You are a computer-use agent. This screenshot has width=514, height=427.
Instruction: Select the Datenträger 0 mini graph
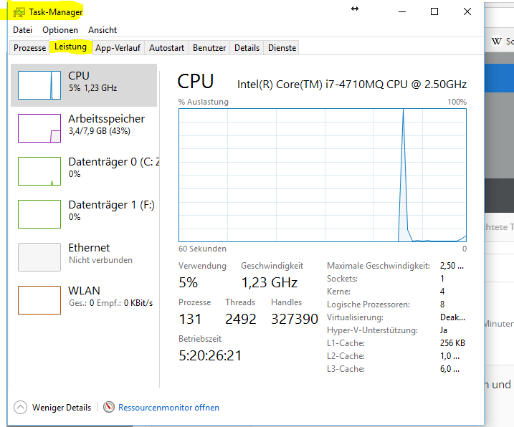[39, 171]
